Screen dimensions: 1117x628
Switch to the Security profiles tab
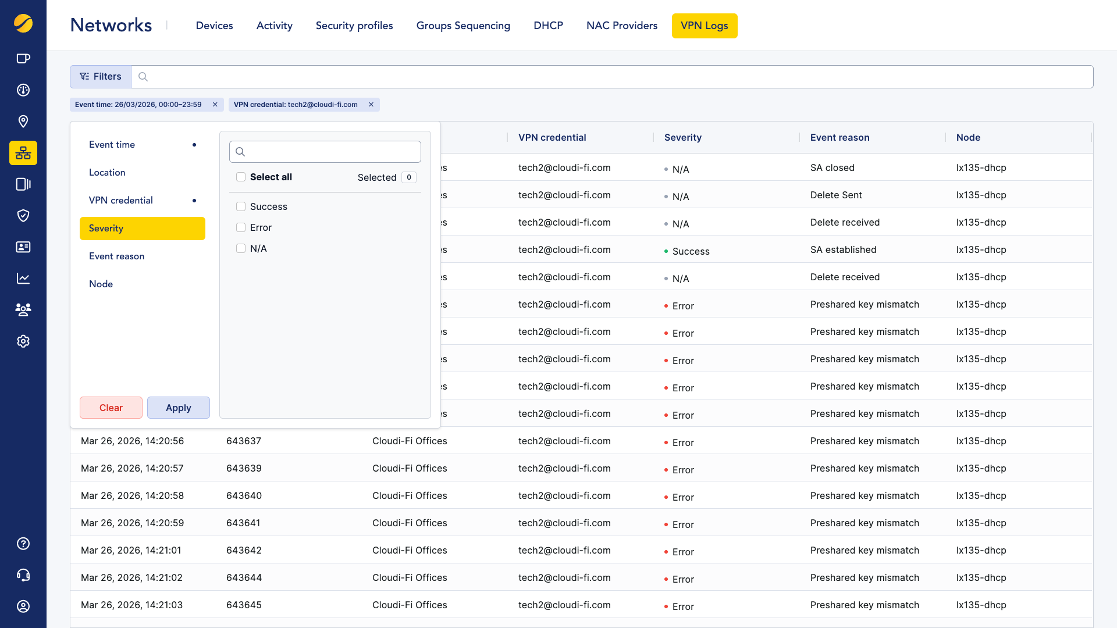(x=354, y=26)
